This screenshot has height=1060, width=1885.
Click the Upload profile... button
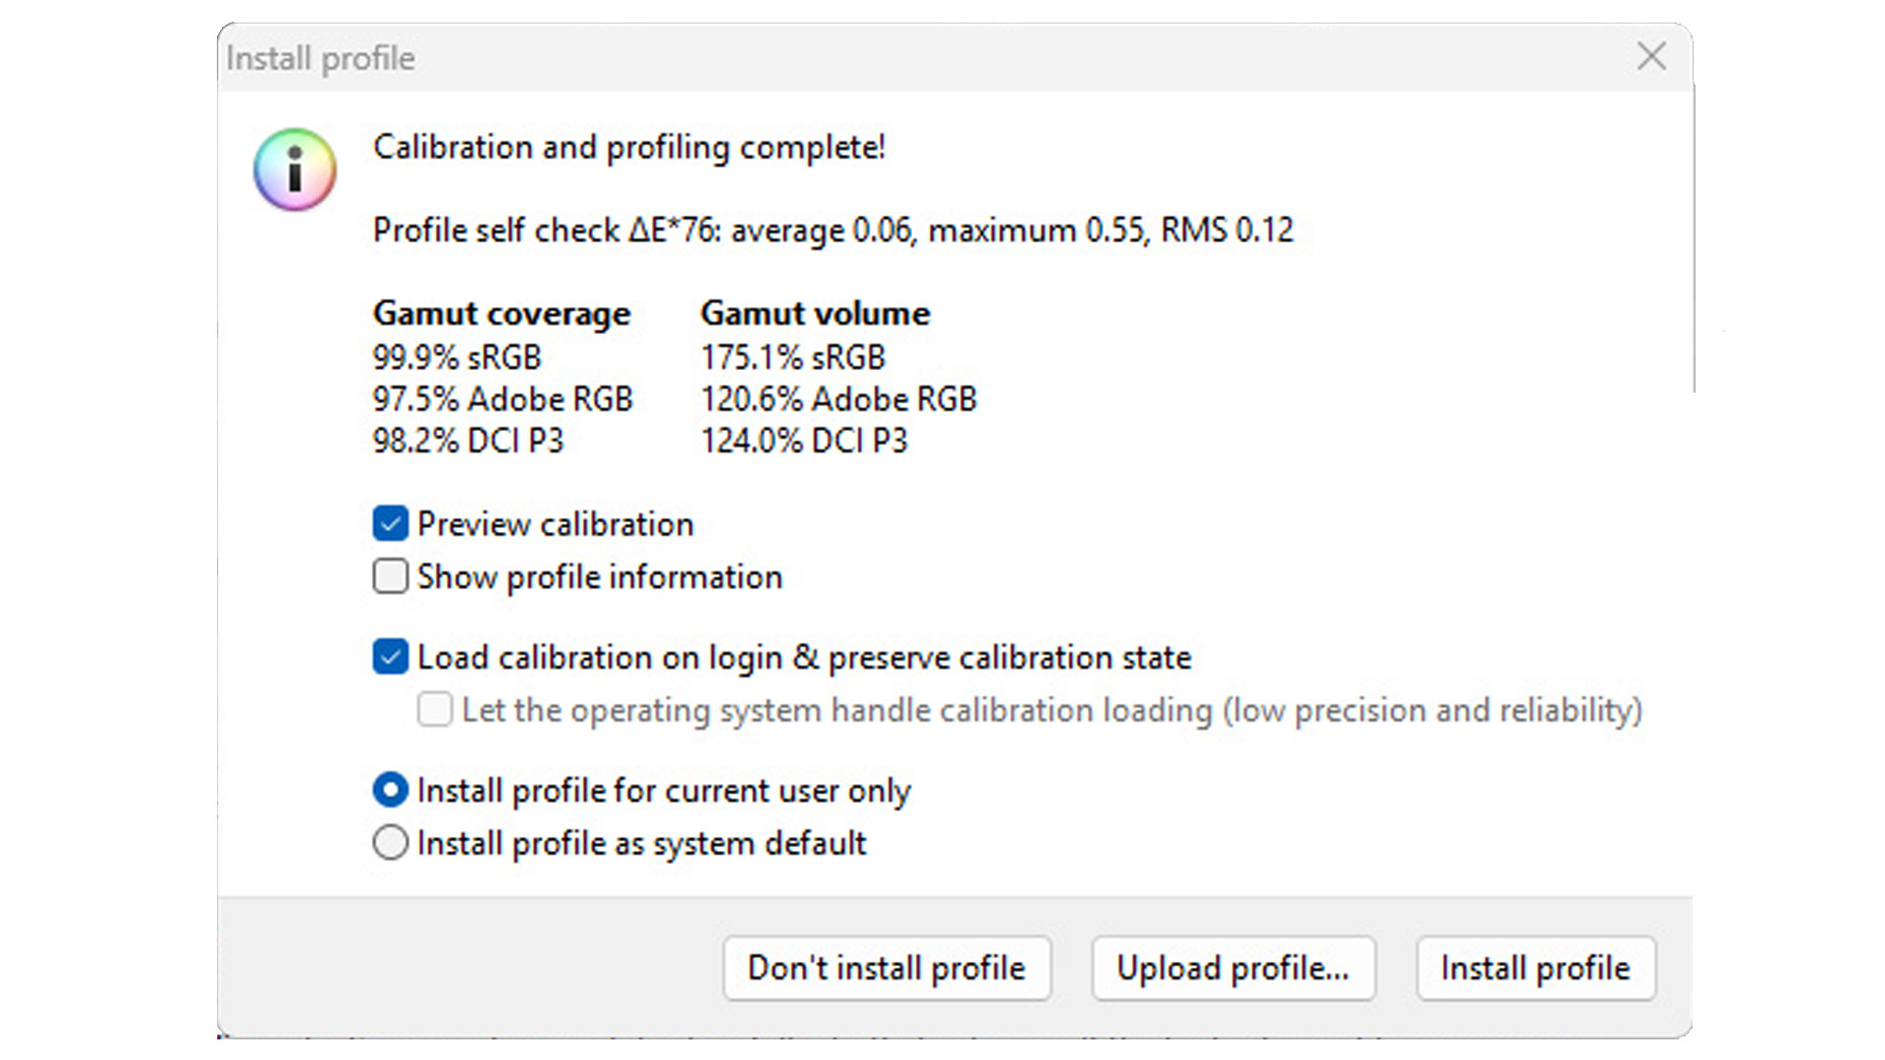click(1233, 969)
